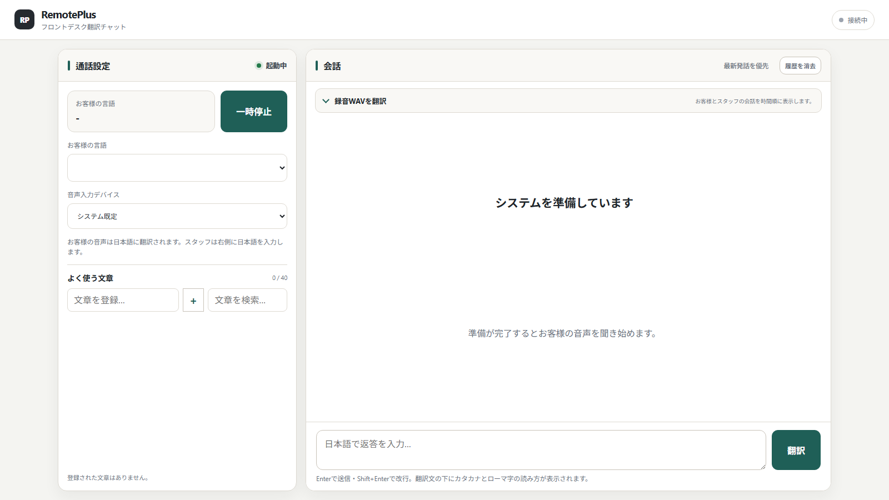Click 登録された文章はありません text

coord(108,478)
